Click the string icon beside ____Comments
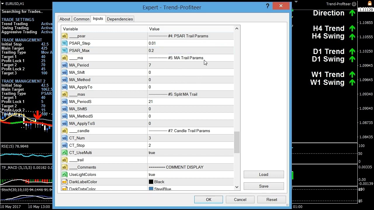This screenshot has height=210, width=374. click(65, 167)
